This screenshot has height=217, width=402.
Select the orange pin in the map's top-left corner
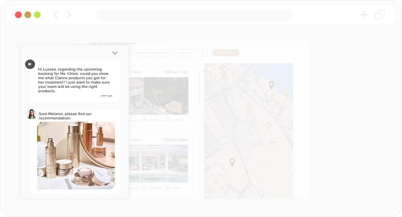(223, 74)
